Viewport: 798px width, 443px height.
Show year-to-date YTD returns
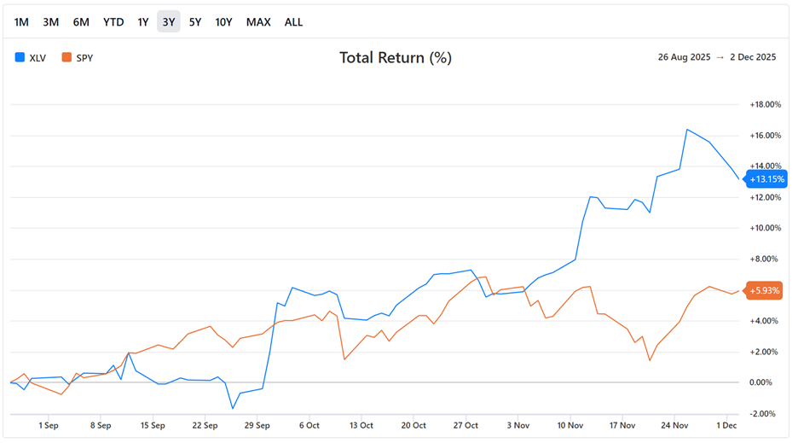click(x=113, y=22)
